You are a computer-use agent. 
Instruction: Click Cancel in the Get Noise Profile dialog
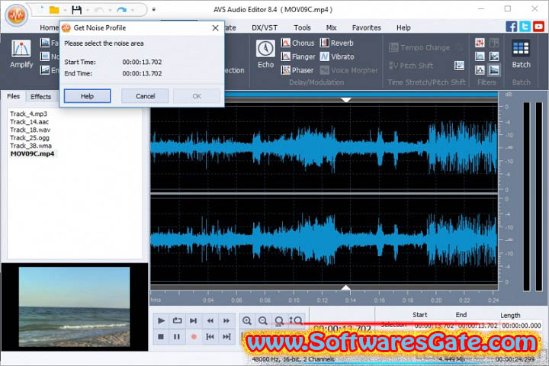click(145, 96)
